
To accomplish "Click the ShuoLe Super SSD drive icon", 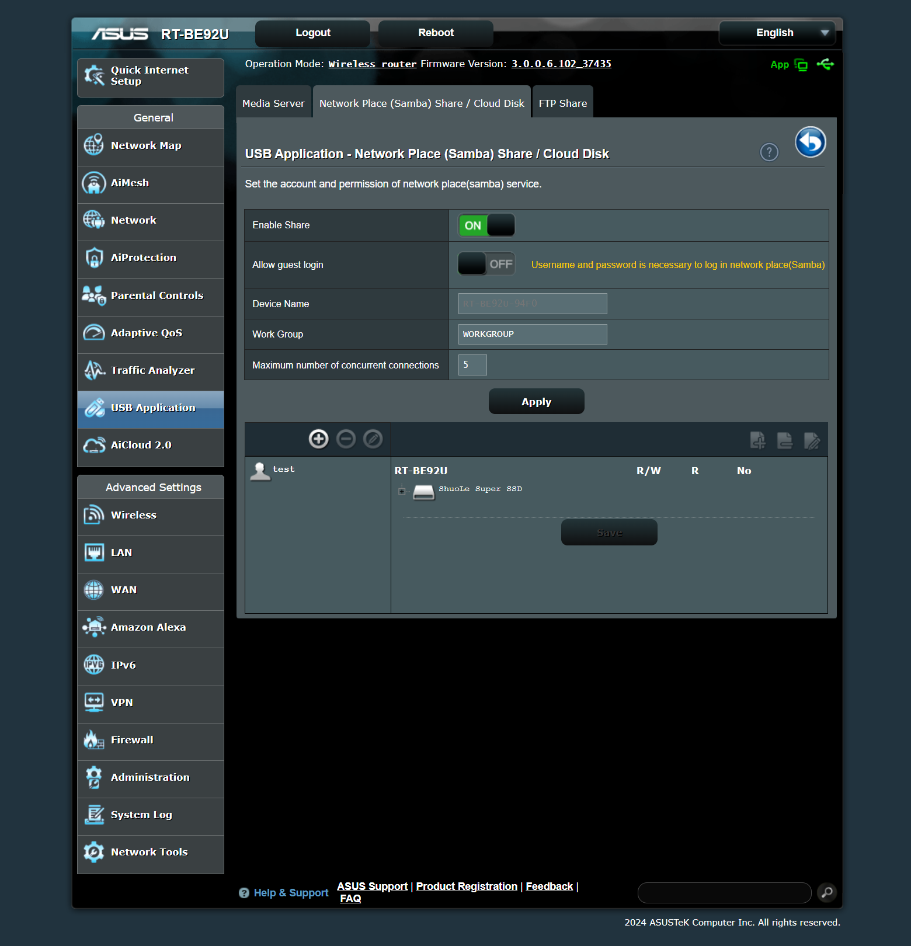I will coord(423,492).
